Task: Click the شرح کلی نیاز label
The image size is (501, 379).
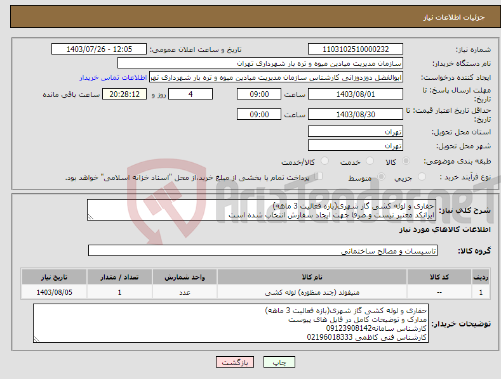Action: pyautogui.click(x=465, y=210)
